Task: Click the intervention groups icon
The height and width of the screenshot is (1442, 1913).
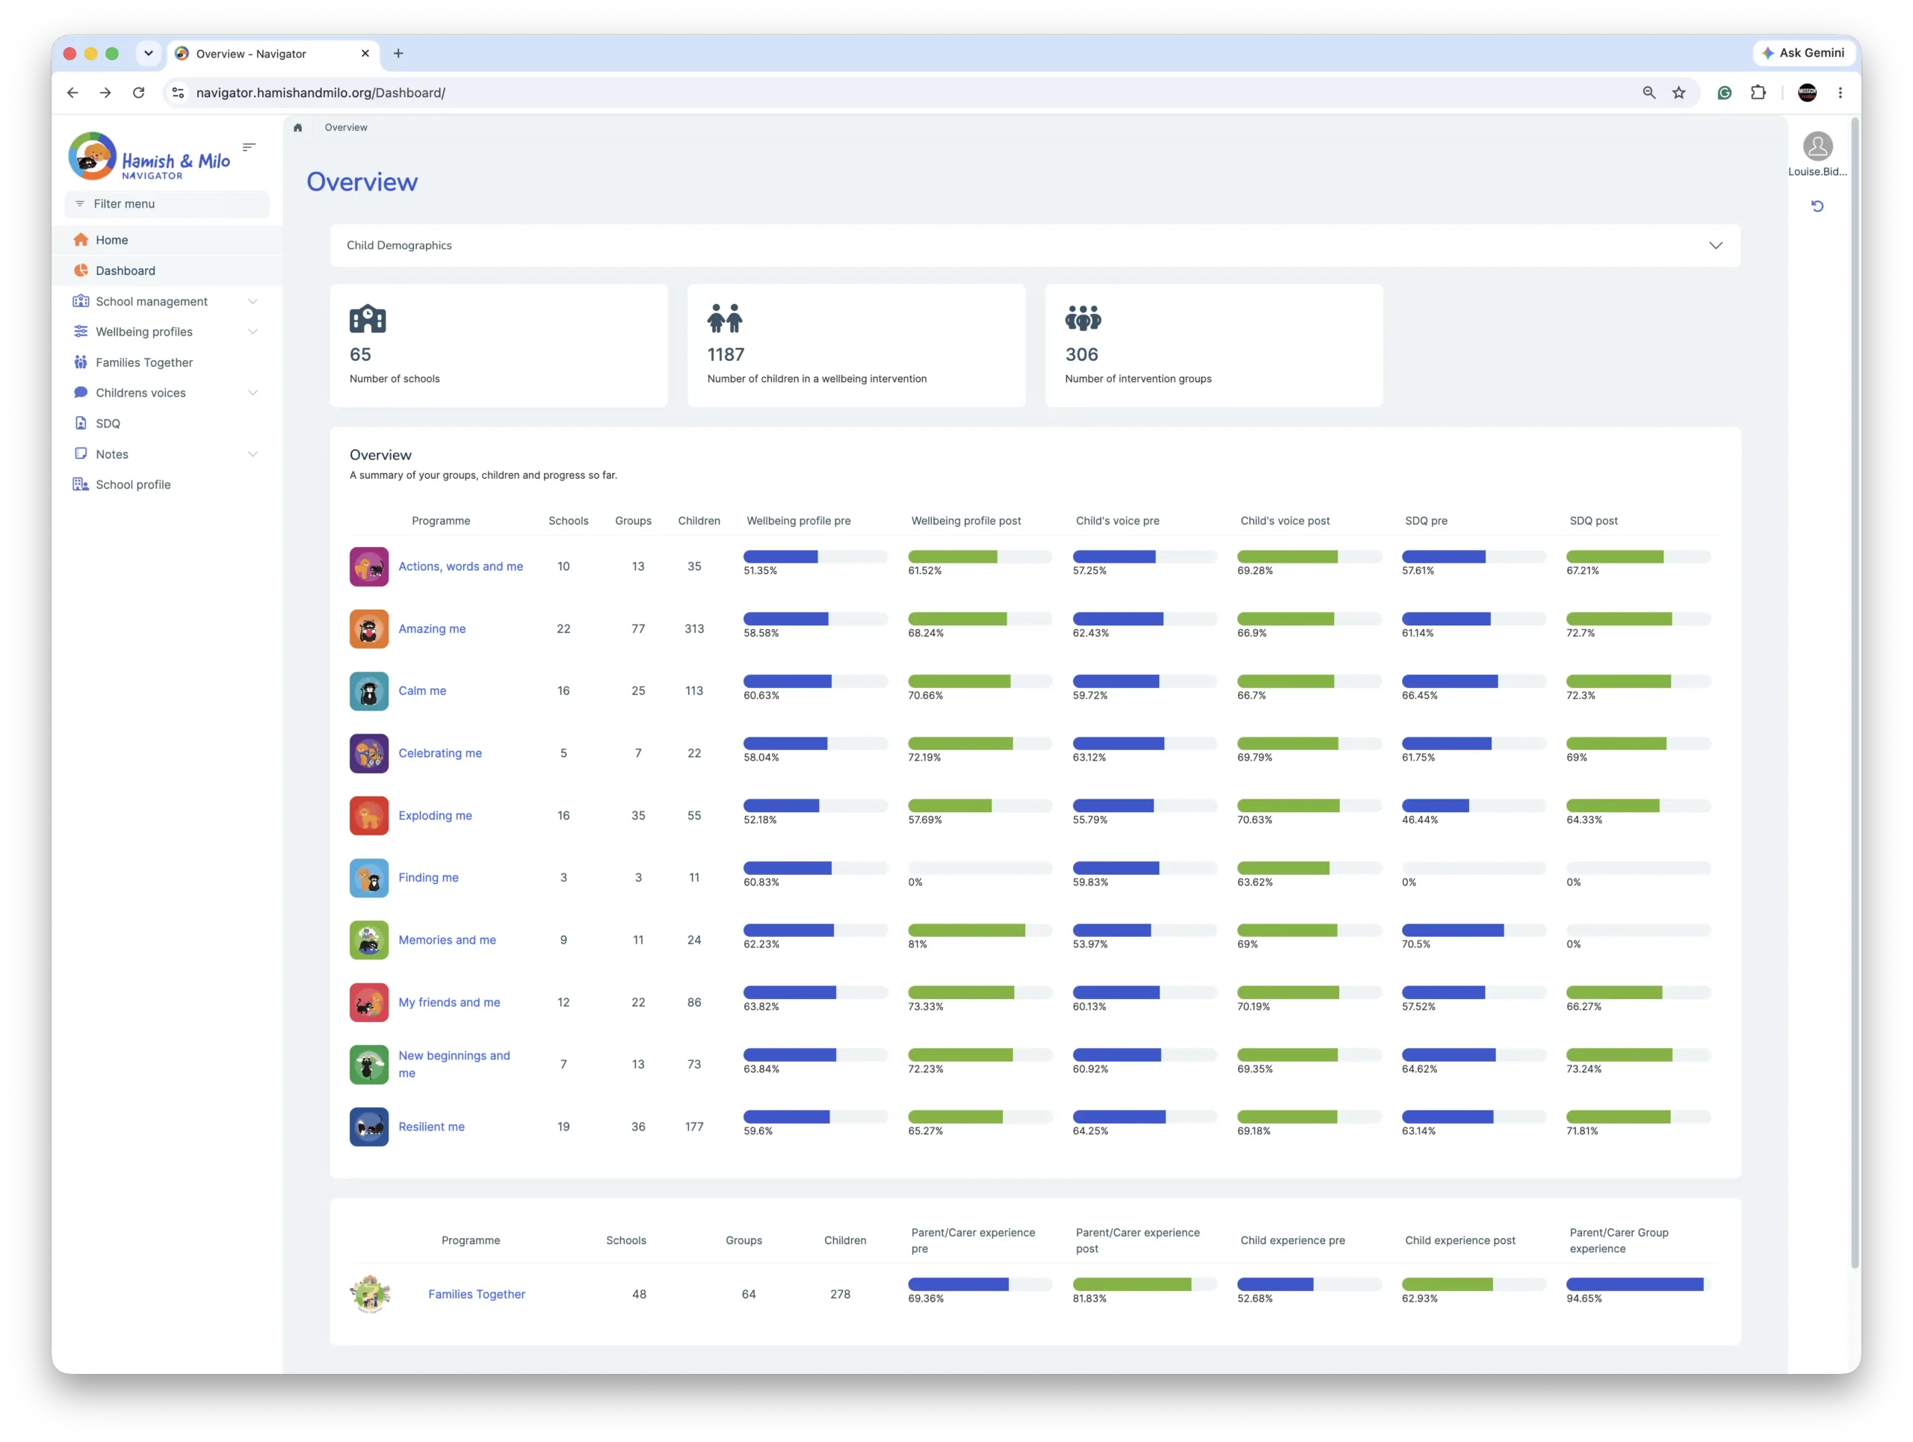Action: [x=1083, y=318]
